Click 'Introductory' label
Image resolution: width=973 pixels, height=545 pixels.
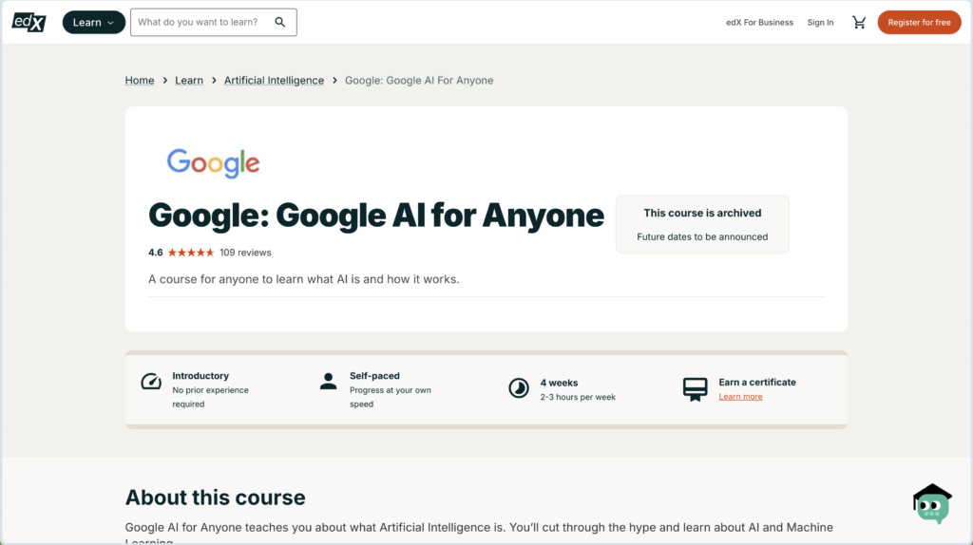[200, 376]
